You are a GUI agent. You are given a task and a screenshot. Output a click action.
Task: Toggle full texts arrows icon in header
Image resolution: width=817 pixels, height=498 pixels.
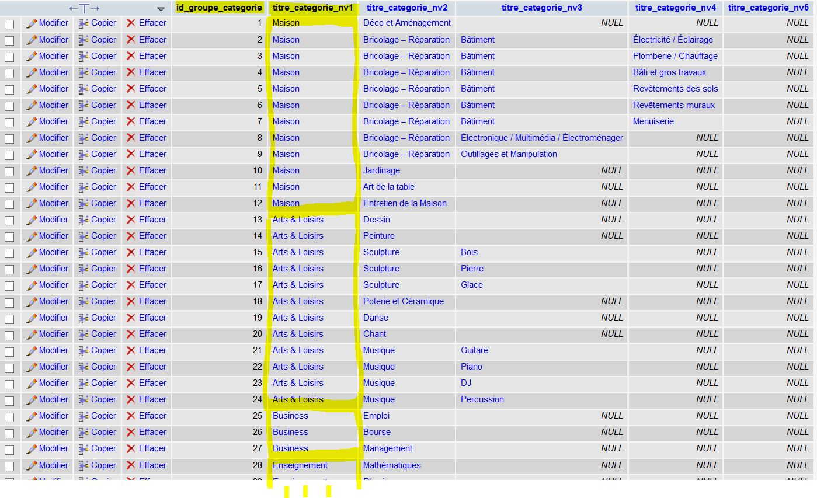click(x=84, y=8)
